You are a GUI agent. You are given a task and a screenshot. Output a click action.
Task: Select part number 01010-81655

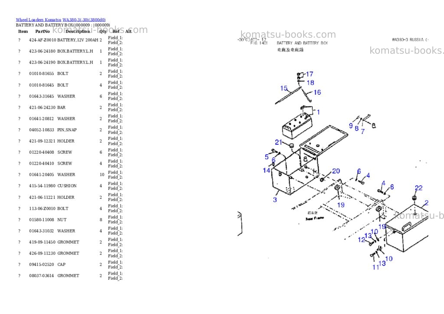[x=41, y=74]
